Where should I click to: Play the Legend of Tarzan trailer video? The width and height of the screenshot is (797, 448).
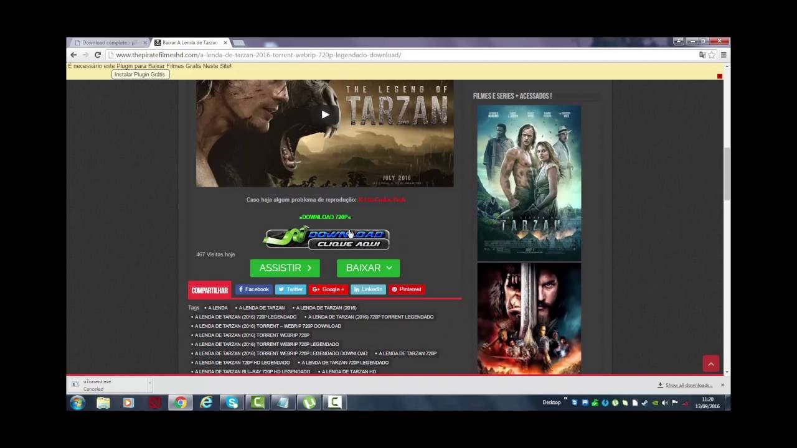click(x=325, y=114)
